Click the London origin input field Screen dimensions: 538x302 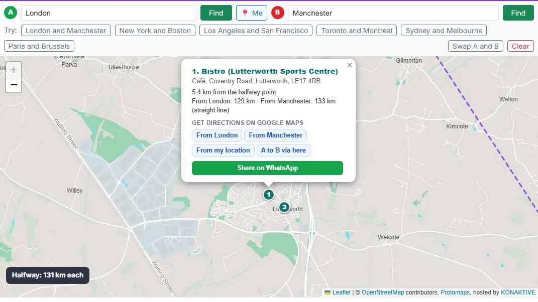109,13
